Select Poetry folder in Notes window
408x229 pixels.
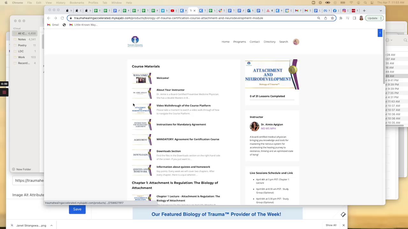tap(25, 45)
